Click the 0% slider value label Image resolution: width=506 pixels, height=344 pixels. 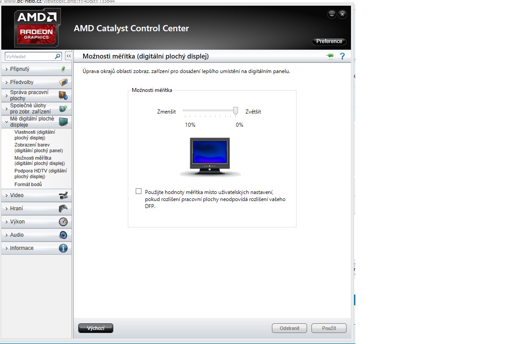point(239,125)
